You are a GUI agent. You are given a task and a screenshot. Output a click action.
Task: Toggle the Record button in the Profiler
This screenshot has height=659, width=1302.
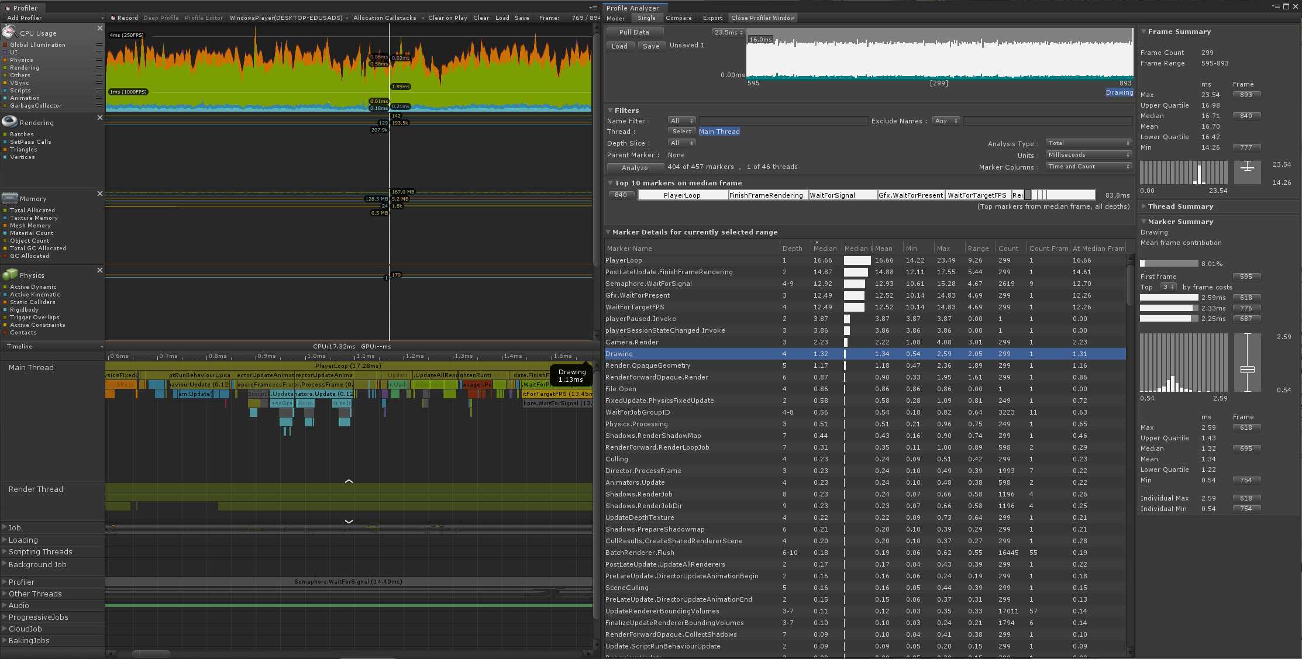[x=125, y=18]
